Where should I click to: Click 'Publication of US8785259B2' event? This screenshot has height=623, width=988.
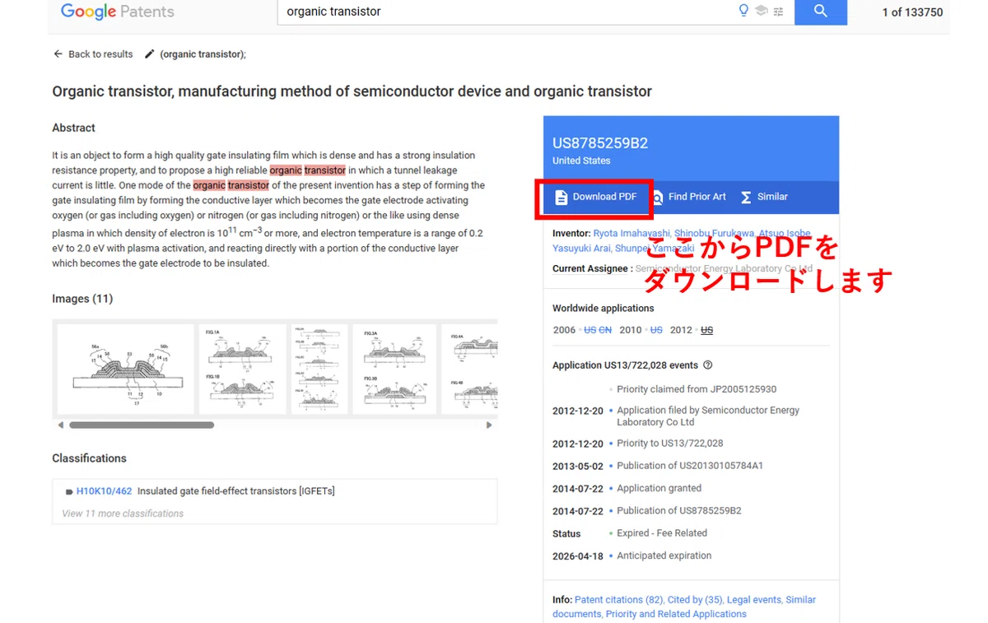pyautogui.click(x=679, y=511)
